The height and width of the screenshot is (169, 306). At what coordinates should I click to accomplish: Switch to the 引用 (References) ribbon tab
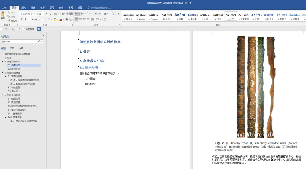tap(52, 8)
